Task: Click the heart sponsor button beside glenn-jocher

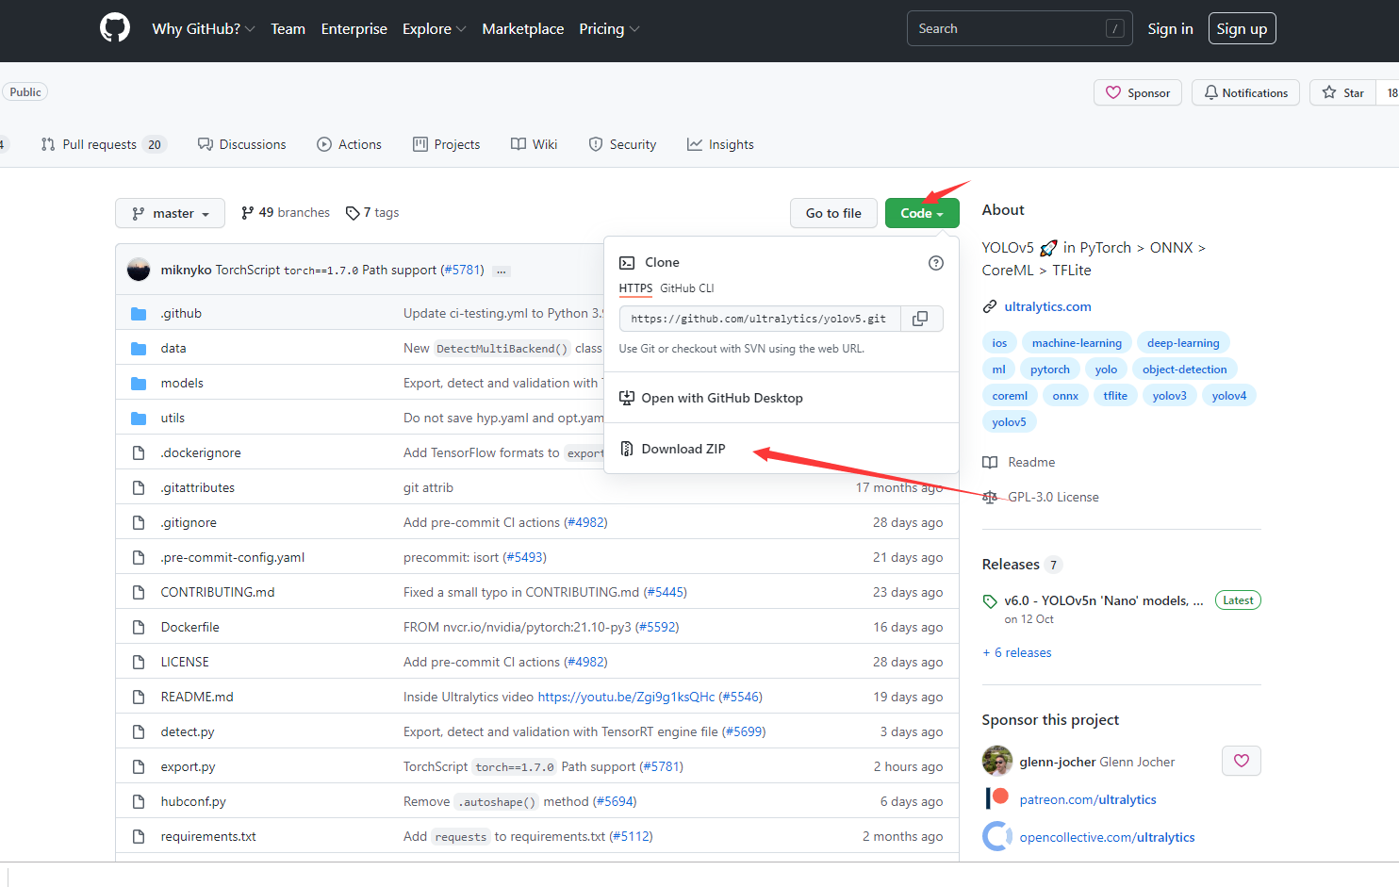Action: (x=1242, y=761)
